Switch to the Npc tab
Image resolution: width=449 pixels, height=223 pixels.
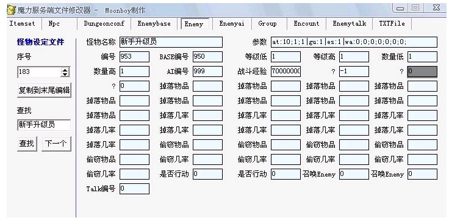(x=54, y=24)
